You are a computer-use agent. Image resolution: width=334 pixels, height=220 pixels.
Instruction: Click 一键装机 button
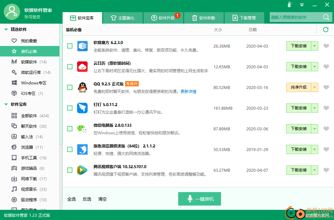tap(199, 199)
